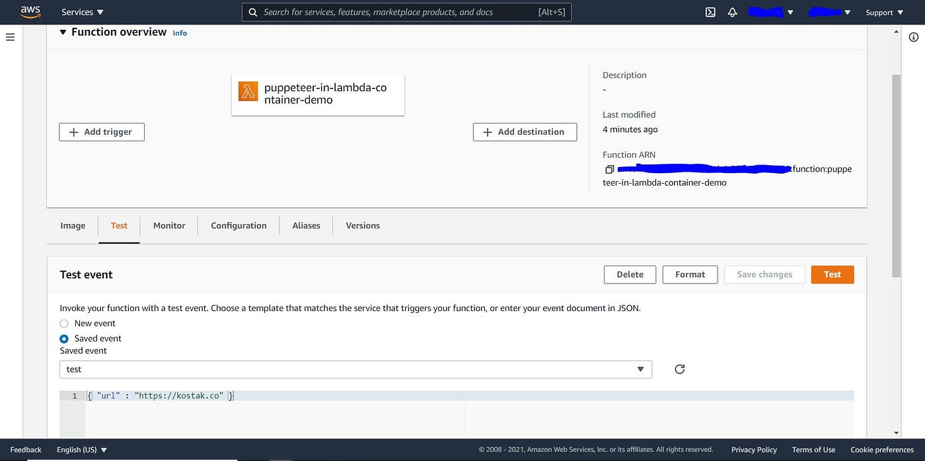
Task: Click the orange Test button
Action: pyautogui.click(x=832, y=275)
